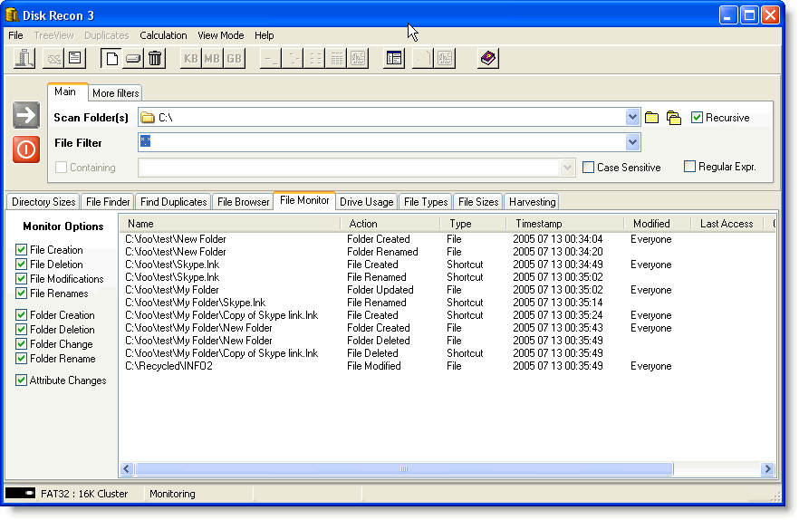Toggle File Modifications checkbox

tap(21, 278)
